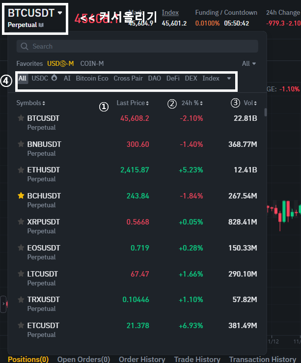The height and width of the screenshot is (363, 301).
Task: Click the 828.41M XRPUSDT volume value
Action: 243,222
